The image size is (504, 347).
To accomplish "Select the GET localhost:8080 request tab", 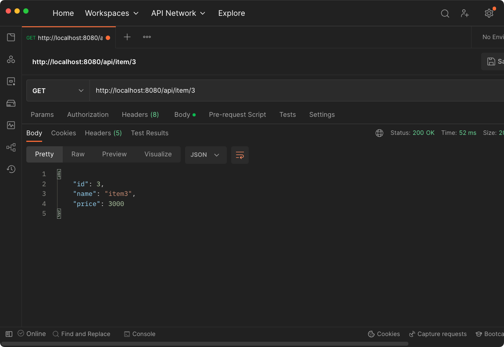I will (x=68, y=38).
